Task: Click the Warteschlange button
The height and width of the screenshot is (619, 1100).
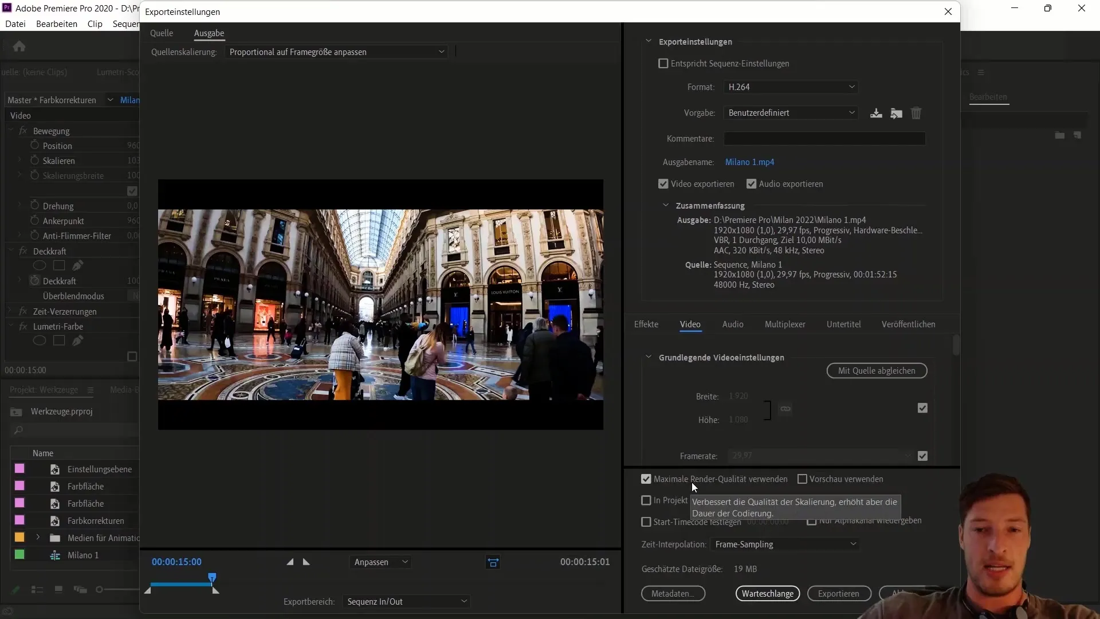Action: (768, 594)
